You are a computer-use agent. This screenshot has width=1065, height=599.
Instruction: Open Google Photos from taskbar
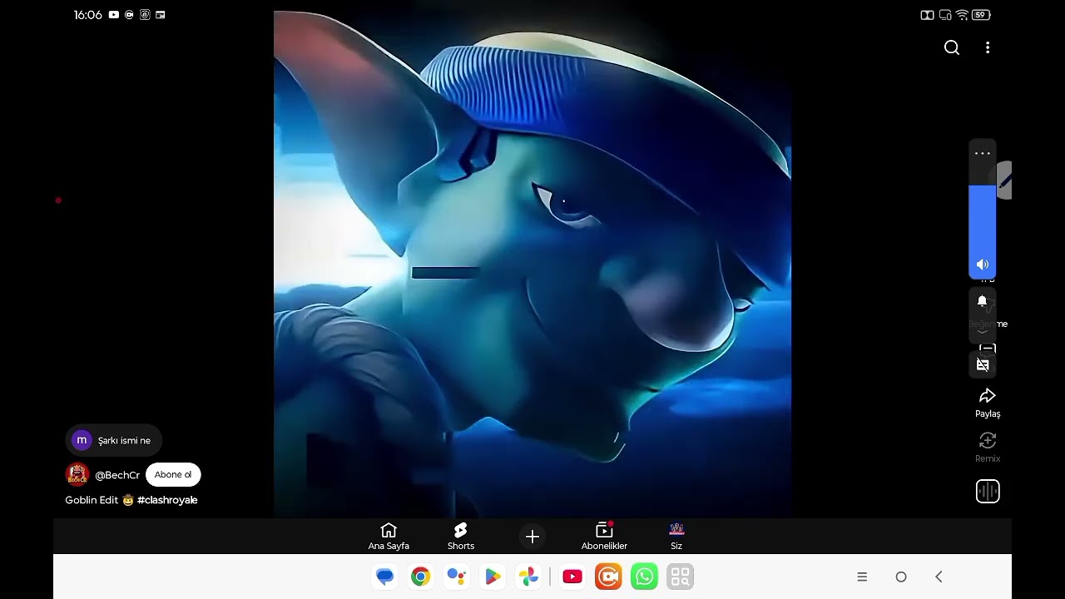pyautogui.click(x=528, y=577)
